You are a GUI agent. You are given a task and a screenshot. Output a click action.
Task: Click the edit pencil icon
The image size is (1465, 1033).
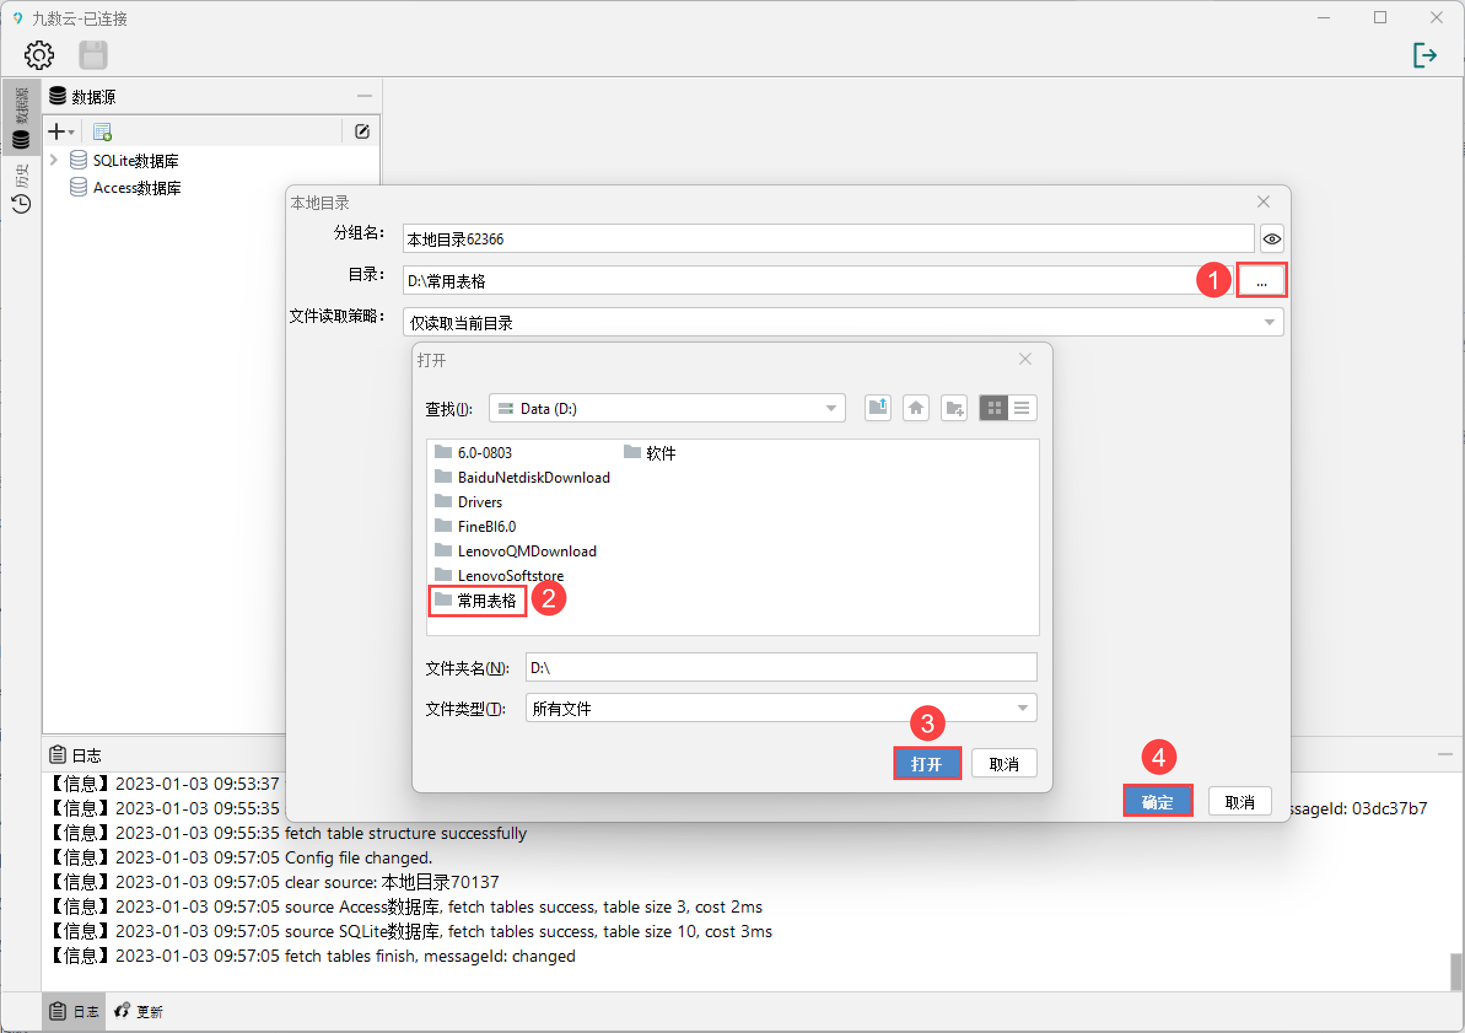coord(362,132)
